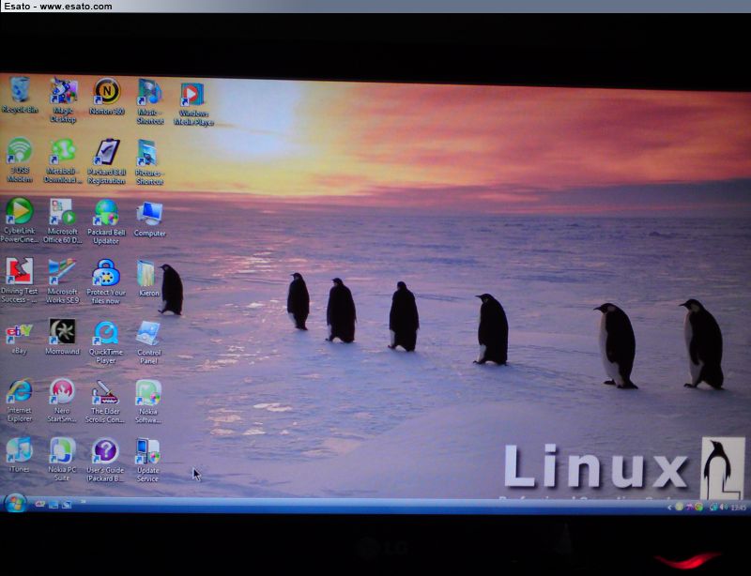The image size is (751, 576).
Task: Open the 3 USB Modem icon
Action: coord(20,159)
